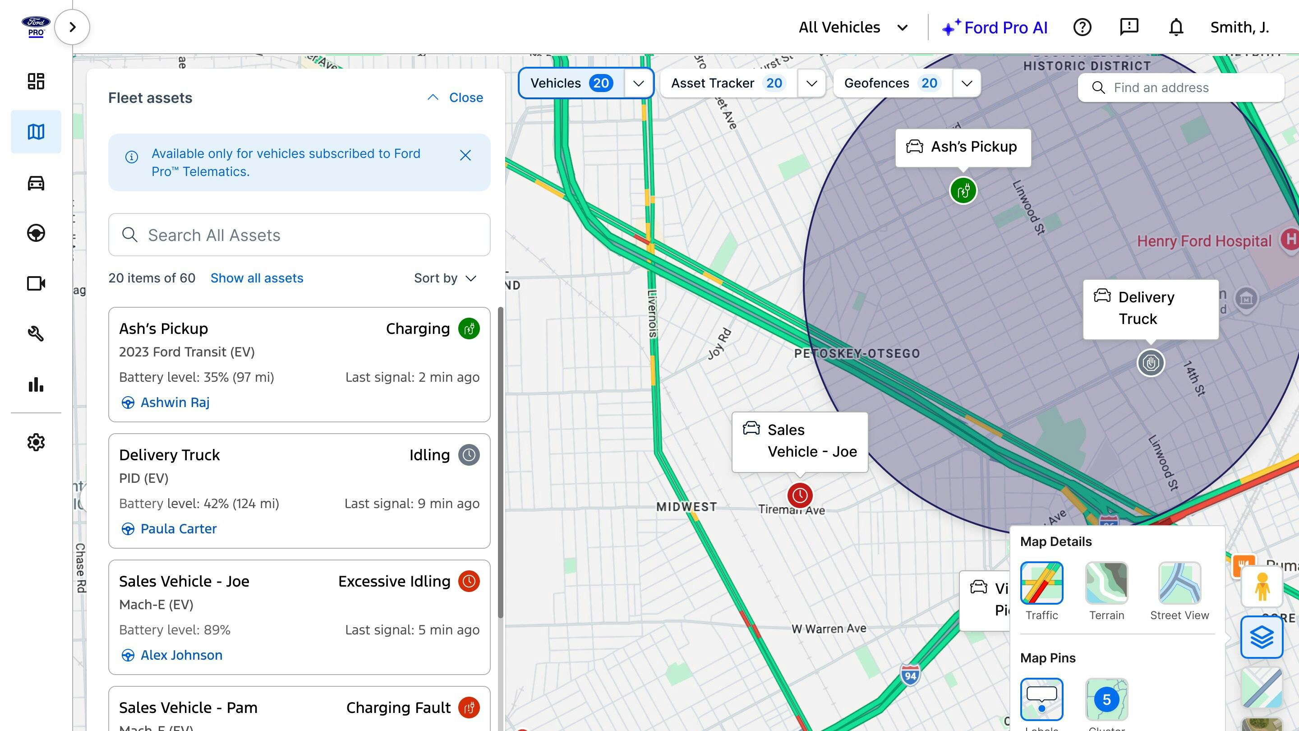This screenshot has width=1299, height=731.
Task: Open the reports bar chart sidebar icon
Action: click(36, 384)
